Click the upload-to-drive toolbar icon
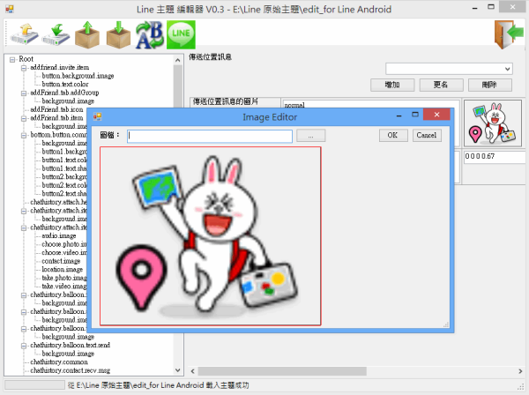Viewport: 529px width, 395px height. (x=24, y=34)
